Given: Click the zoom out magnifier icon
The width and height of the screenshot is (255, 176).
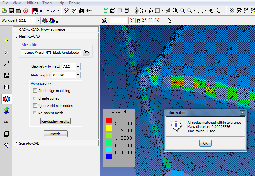Looking at the screenshot, I should tap(189, 11).
